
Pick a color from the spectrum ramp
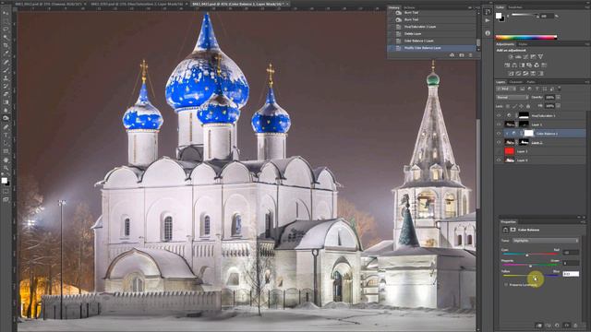(526, 37)
